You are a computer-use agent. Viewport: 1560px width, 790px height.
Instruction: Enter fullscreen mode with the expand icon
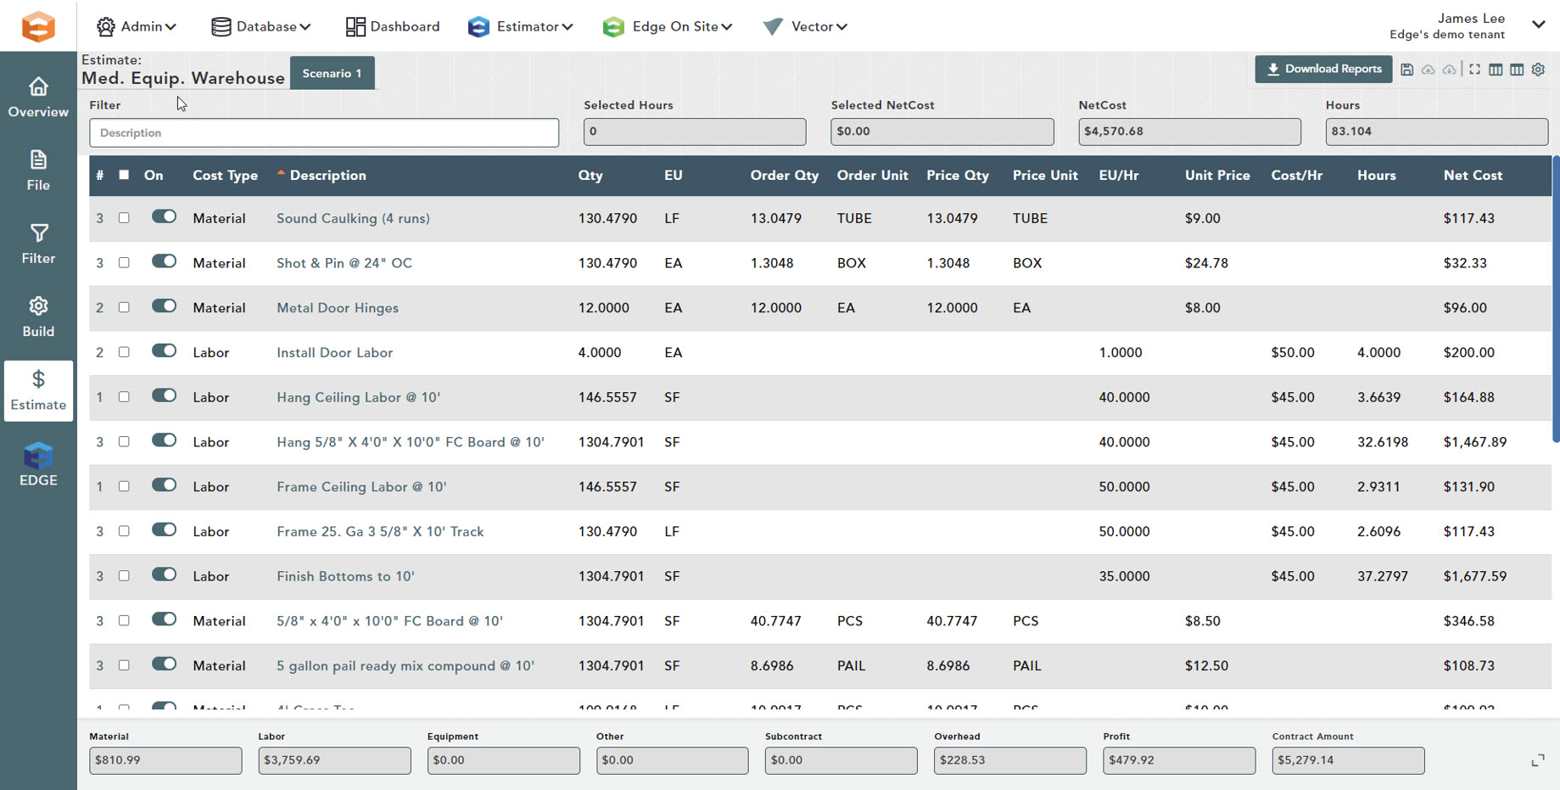tap(1475, 70)
